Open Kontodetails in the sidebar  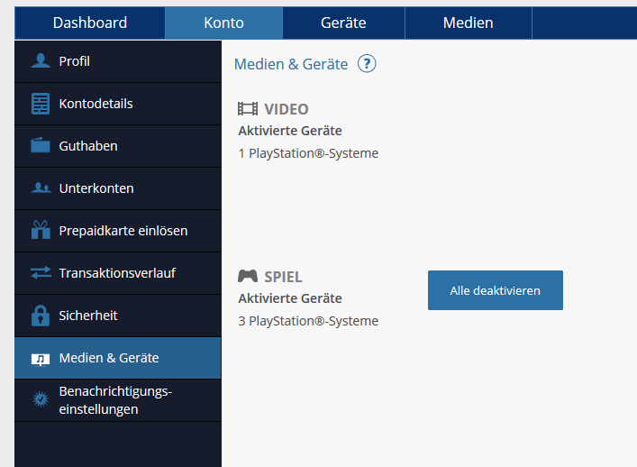[x=118, y=104]
